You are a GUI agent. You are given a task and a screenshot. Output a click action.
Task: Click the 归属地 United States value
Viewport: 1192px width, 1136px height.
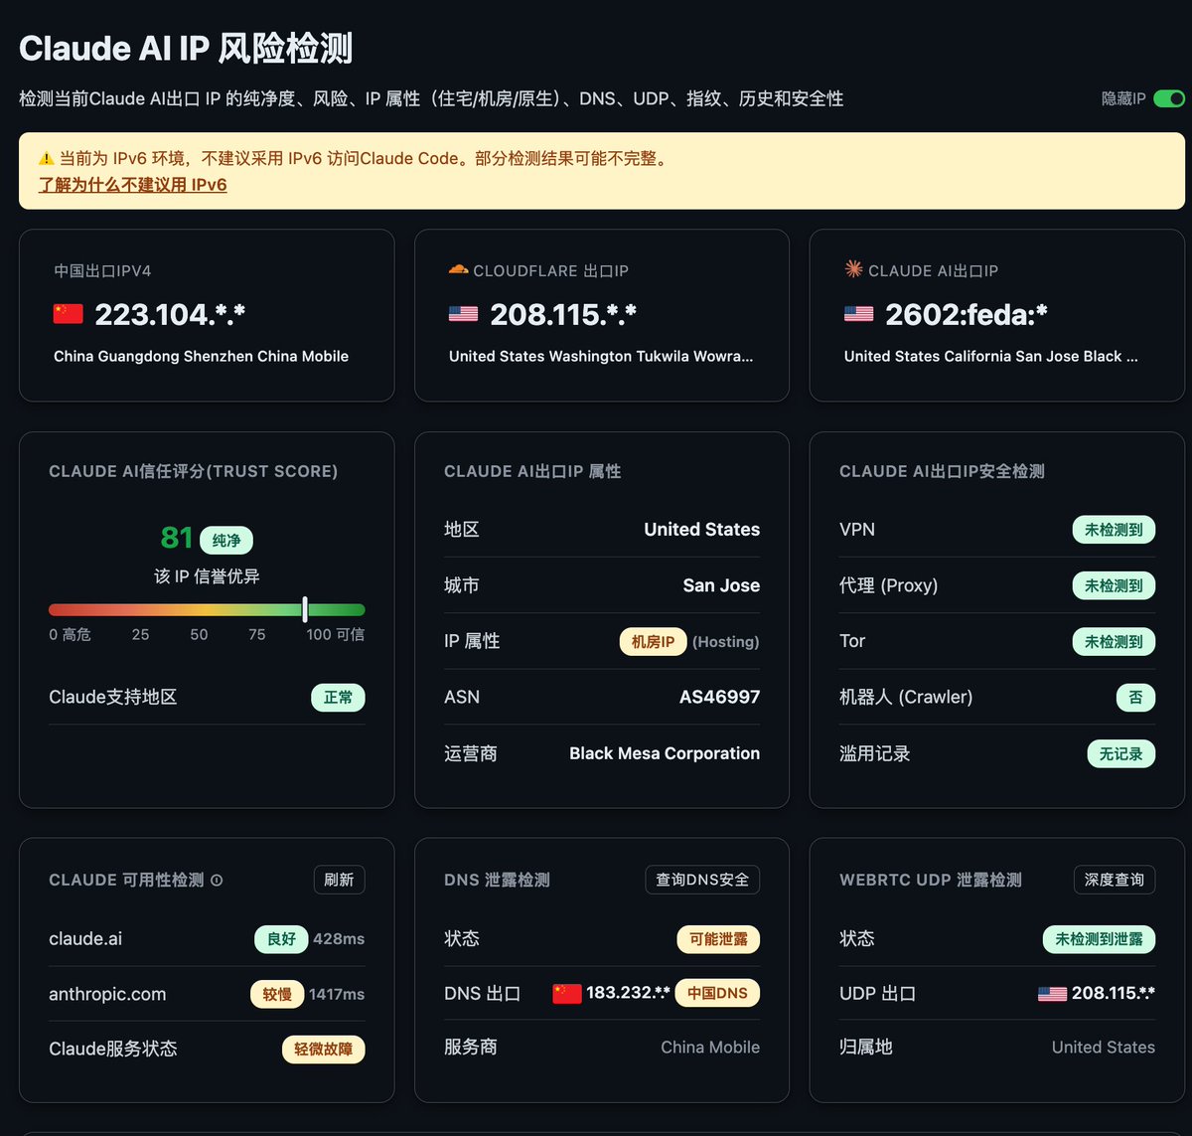(1104, 1048)
